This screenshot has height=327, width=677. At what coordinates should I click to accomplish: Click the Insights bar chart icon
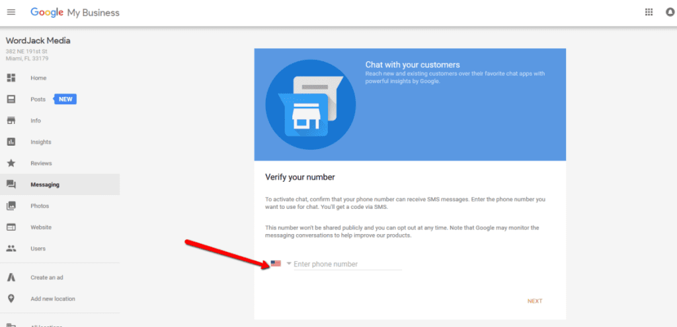11,142
